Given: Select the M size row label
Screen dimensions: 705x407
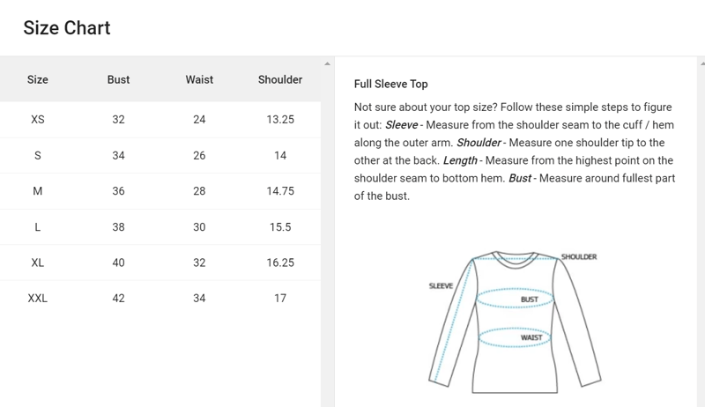Looking at the screenshot, I should pos(38,191).
